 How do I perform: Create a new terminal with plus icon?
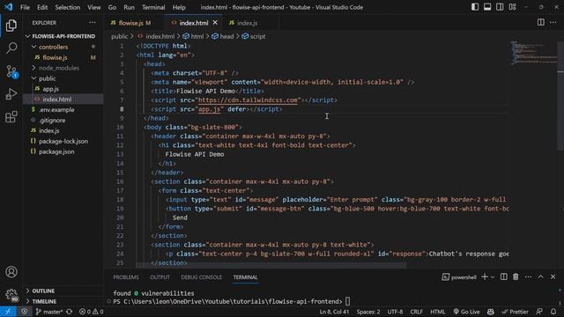tap(485, 276)
